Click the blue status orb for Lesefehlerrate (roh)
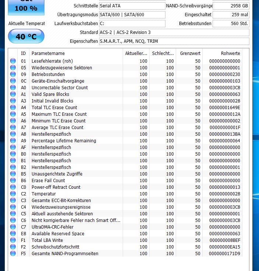This screenshot has height=271, width=259. 13,61
